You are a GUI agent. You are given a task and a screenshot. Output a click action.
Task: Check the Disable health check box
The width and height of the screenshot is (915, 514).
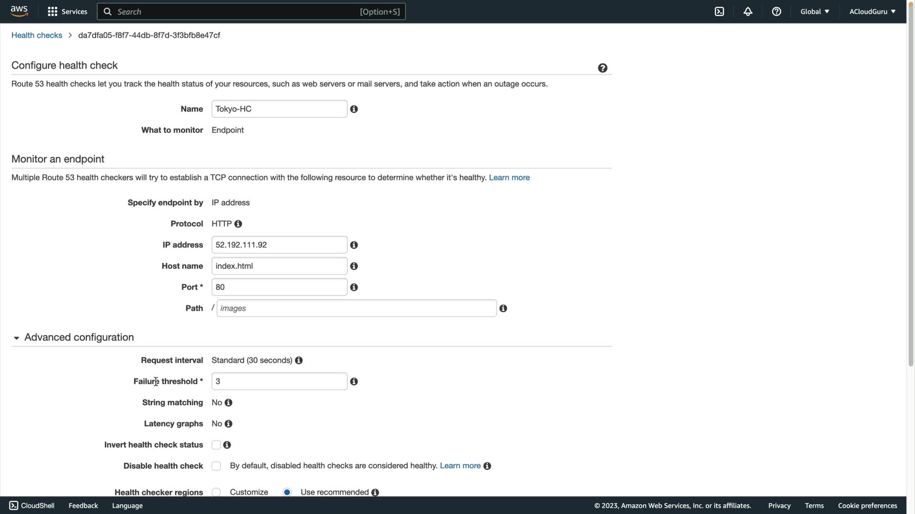pos(216,466)
